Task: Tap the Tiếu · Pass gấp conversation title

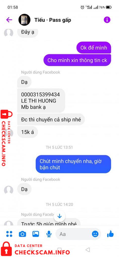Action: 53,20
